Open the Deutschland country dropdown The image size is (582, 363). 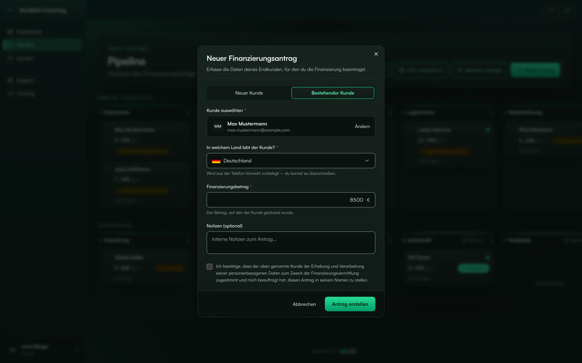point(291,161)
